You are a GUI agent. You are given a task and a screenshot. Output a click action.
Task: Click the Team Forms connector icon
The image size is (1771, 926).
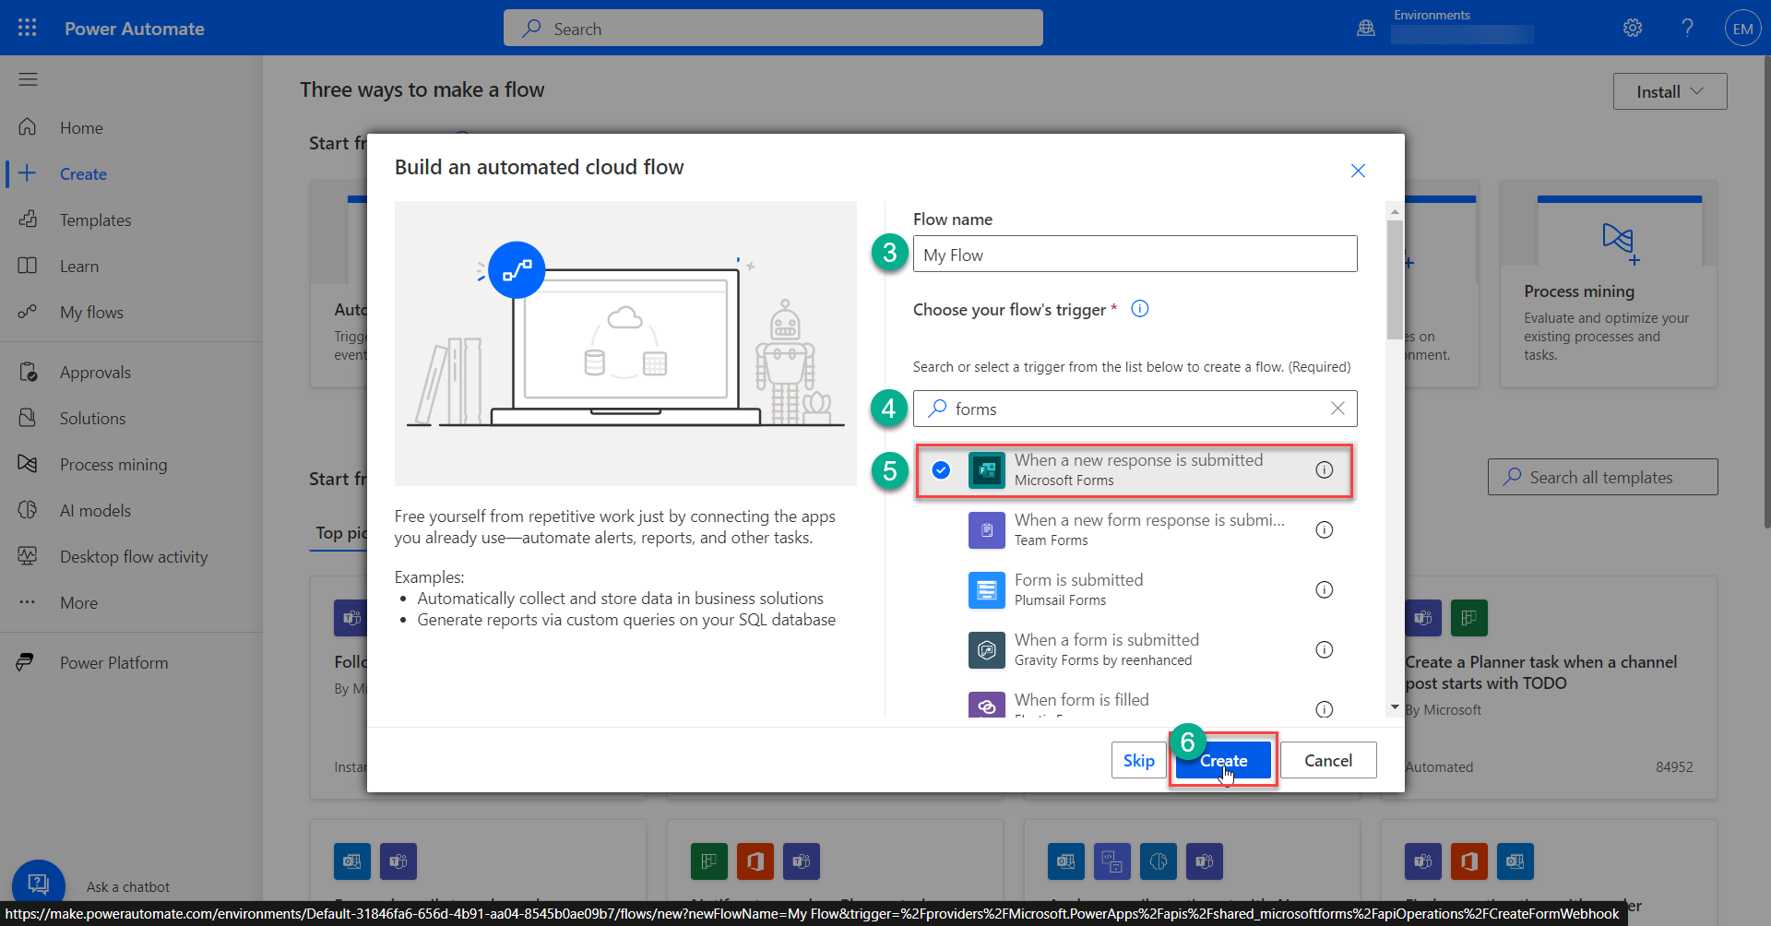[x=986, y=530]
